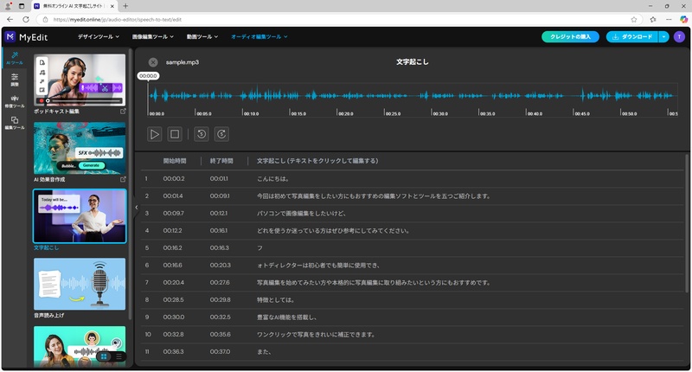
Task: Open the オーディオ編集ツール menu
Action: [x=259, y=37]
